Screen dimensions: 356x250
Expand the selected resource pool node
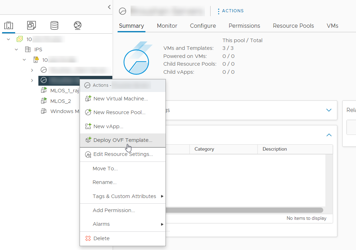point(32,80)
